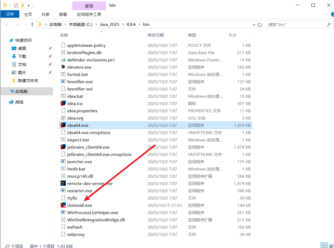The height and width of the screenshot is (248, 334).
Task: Click the idea.svg browser icon
Action: (63, 118)
